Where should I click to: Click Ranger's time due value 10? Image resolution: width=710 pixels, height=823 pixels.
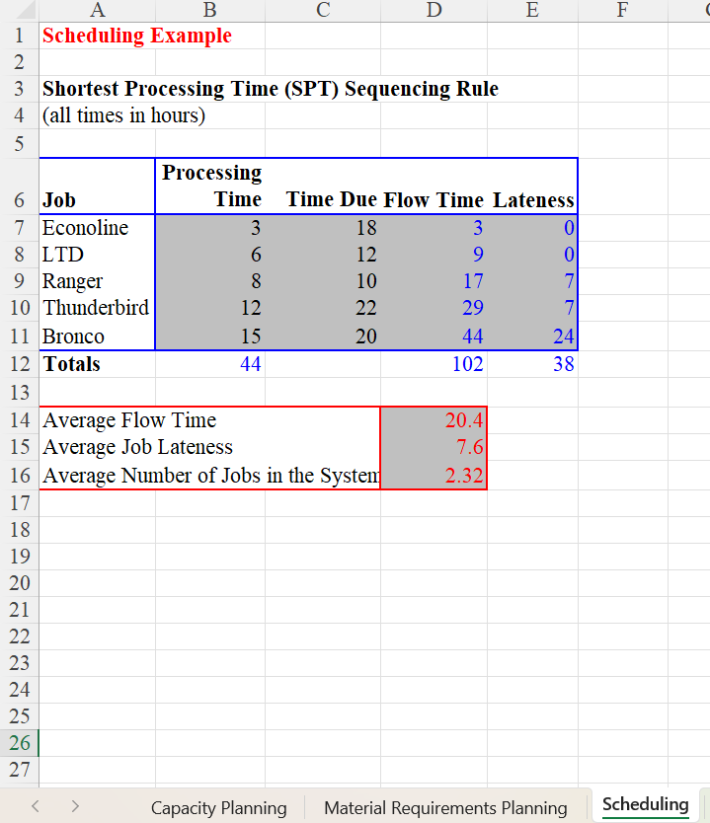pos(323,281)
